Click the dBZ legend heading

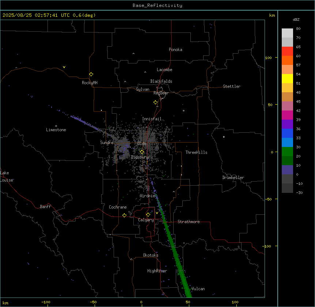296,19
